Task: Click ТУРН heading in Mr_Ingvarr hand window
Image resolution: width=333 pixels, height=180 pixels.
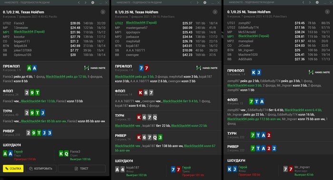Action: [232, 134]
